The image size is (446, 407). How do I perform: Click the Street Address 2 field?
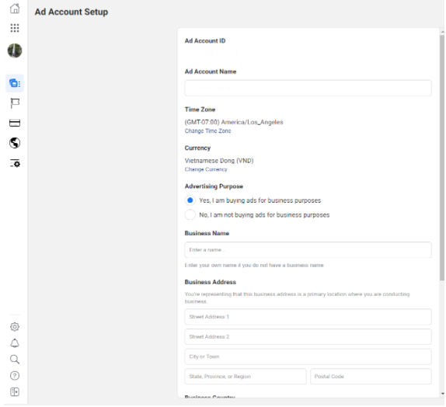[308, 337]
